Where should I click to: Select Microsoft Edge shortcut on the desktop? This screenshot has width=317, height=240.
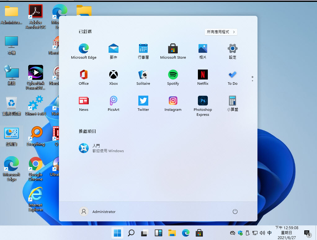11,169
